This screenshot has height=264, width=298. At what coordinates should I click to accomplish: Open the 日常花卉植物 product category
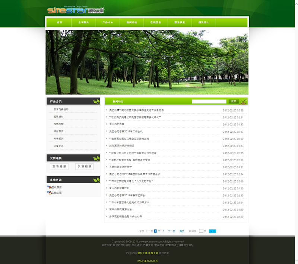click(61, 110)
